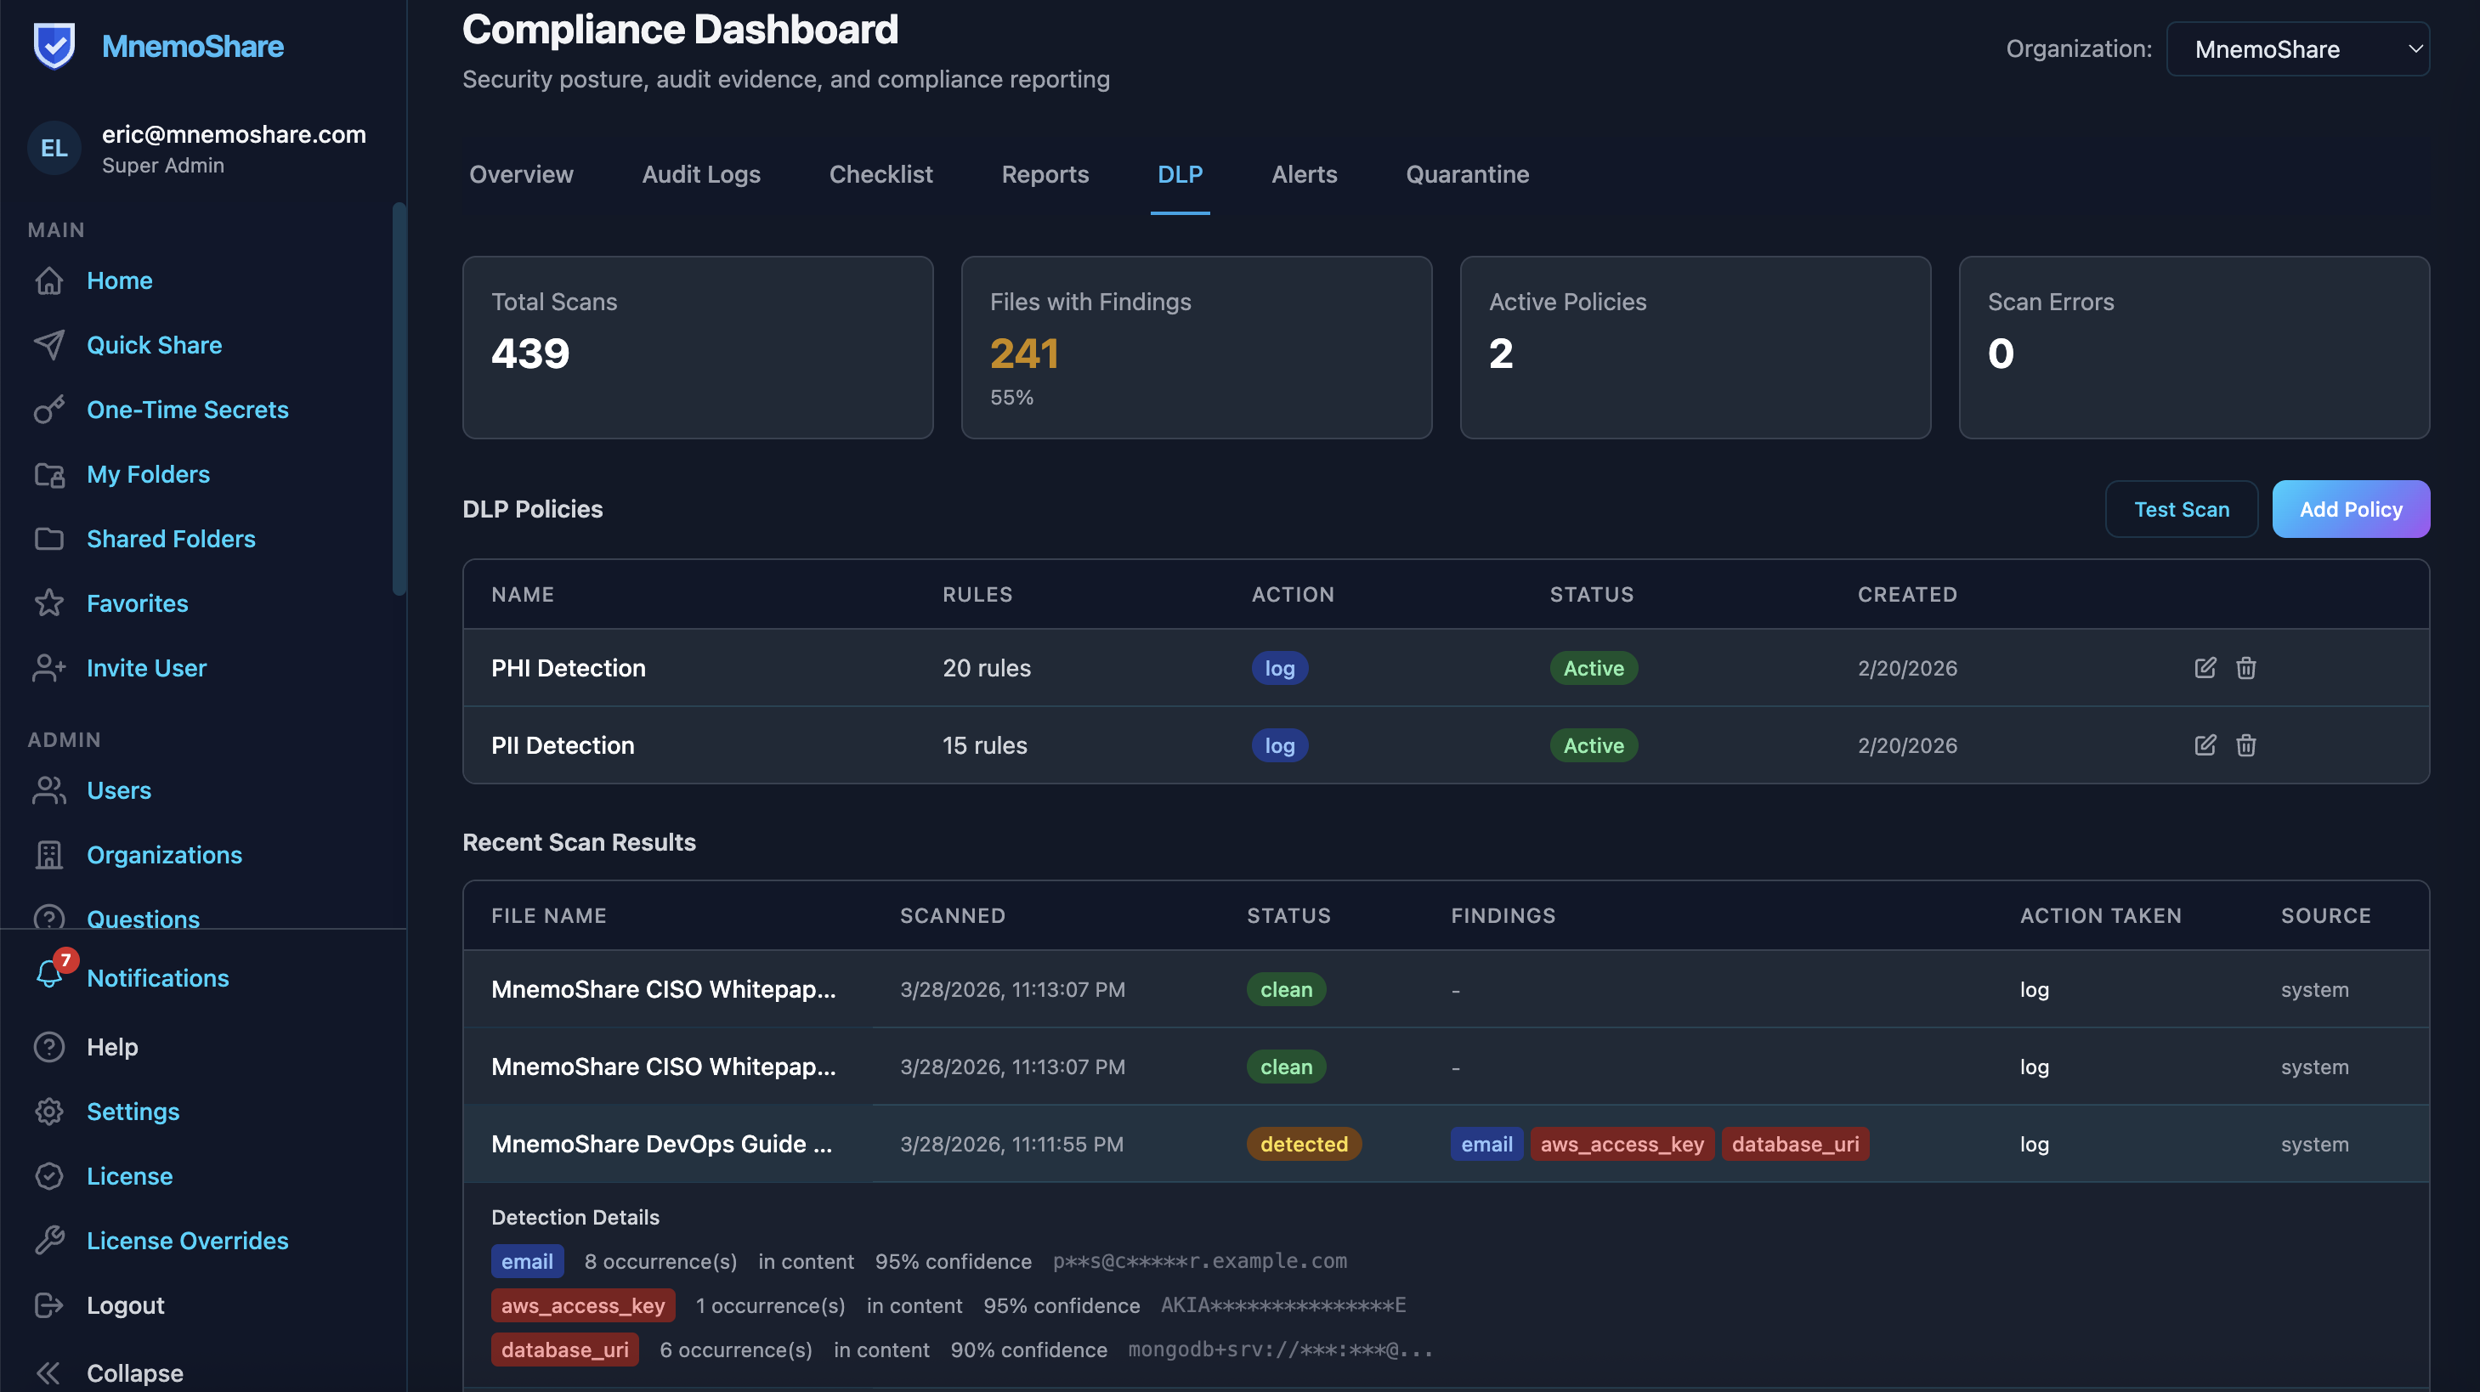This screenshot has width=2480, height=1392.
Task: Open Notifications bell with 7 badge
Action: (50, 974)
